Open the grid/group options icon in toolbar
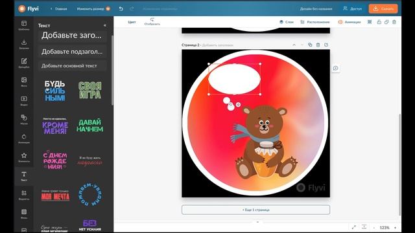The width and height of the screenshot is (415, 233). tap(370, 22)
